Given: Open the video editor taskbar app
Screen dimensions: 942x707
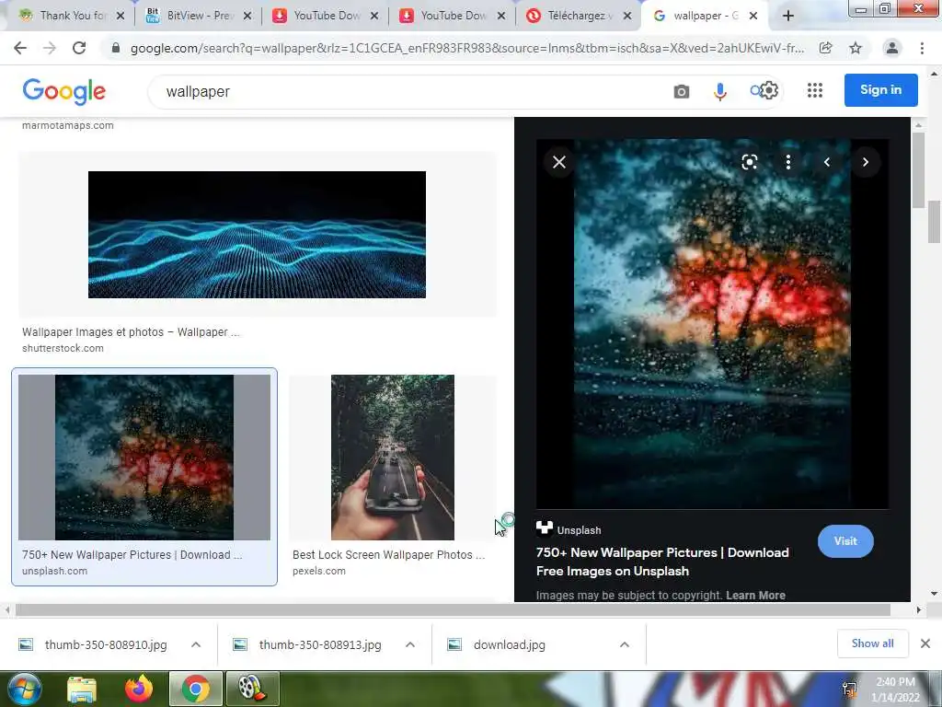Looking at the screenshot, I should point(252,689).
